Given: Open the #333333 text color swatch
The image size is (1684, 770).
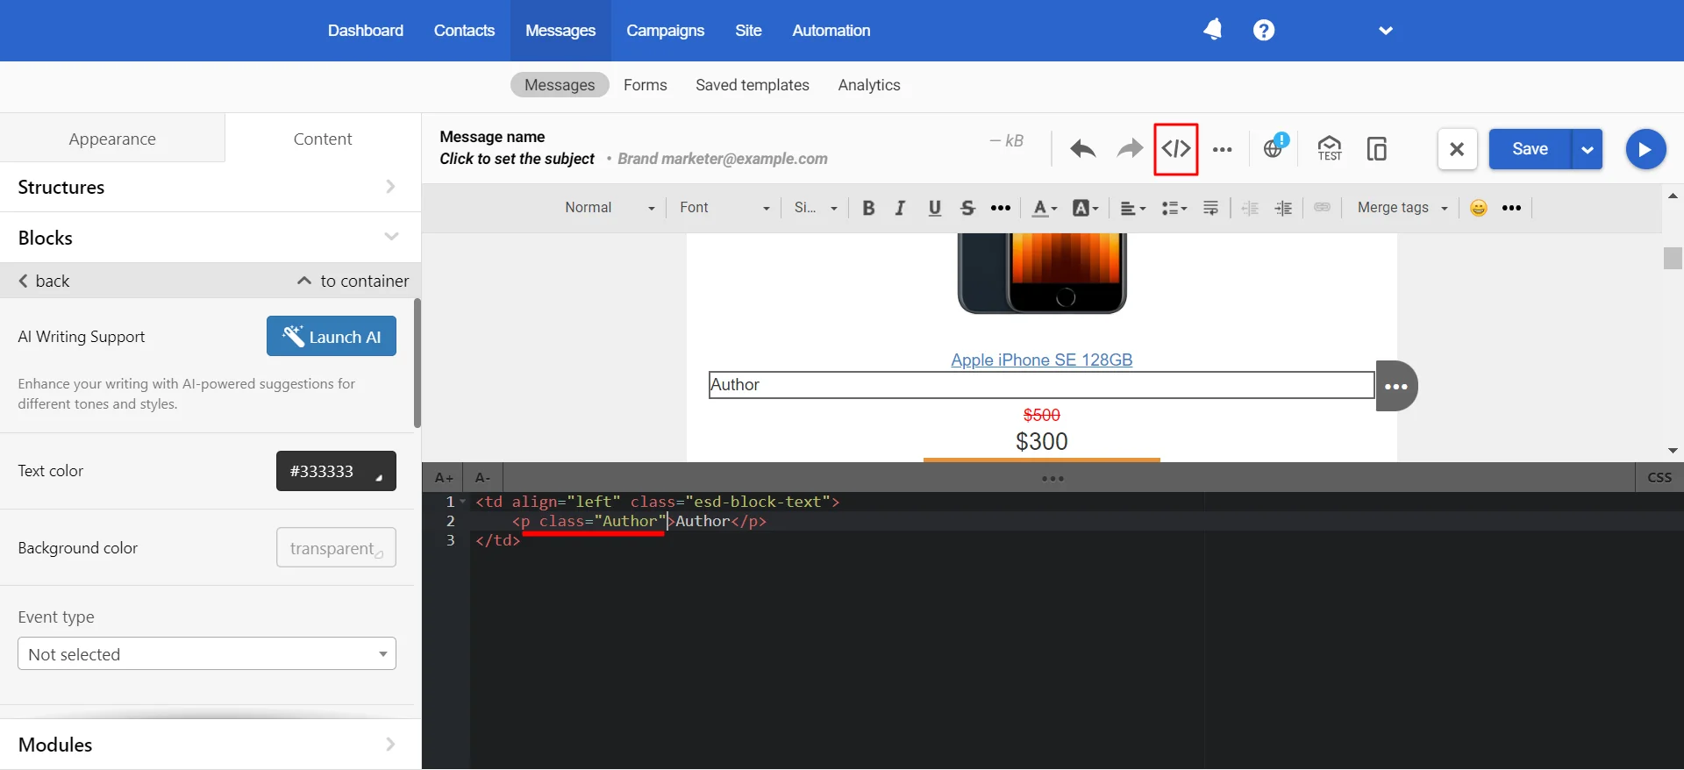Looking at the screenshot, I should [336, 471].
